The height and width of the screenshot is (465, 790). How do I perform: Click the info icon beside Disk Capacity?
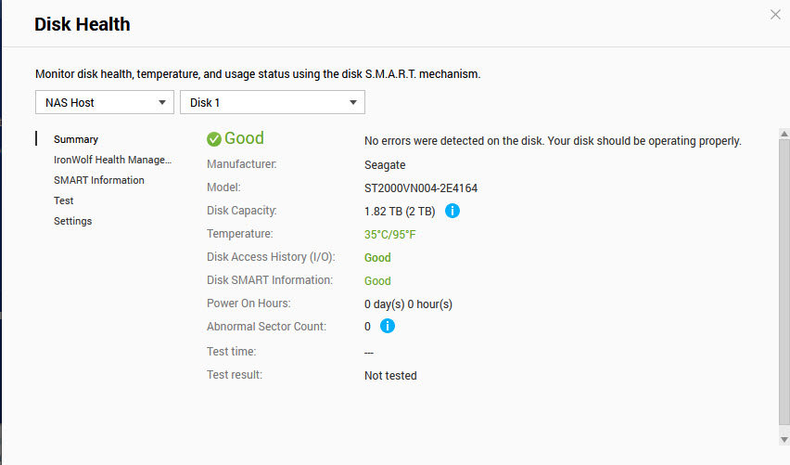[452, 211]
